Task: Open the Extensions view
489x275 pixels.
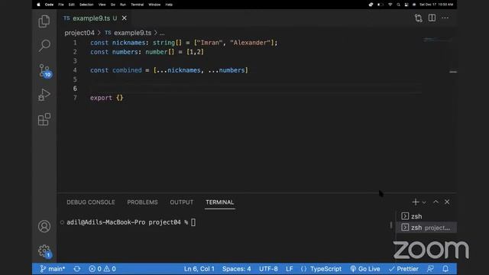Action: 44,119
